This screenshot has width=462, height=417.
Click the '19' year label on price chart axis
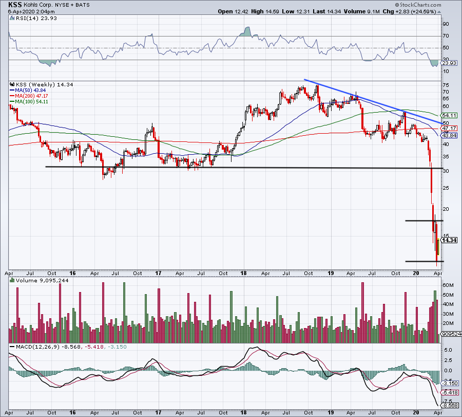click(x=331, y=273)
